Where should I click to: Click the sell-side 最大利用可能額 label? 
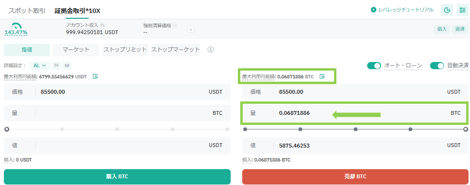259,77
